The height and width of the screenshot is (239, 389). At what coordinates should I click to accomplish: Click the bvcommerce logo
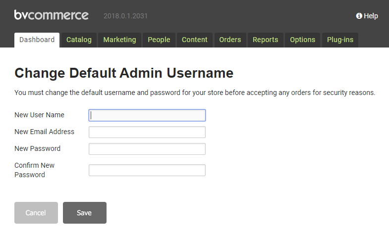pyautogui.click(x=51, y=15)
